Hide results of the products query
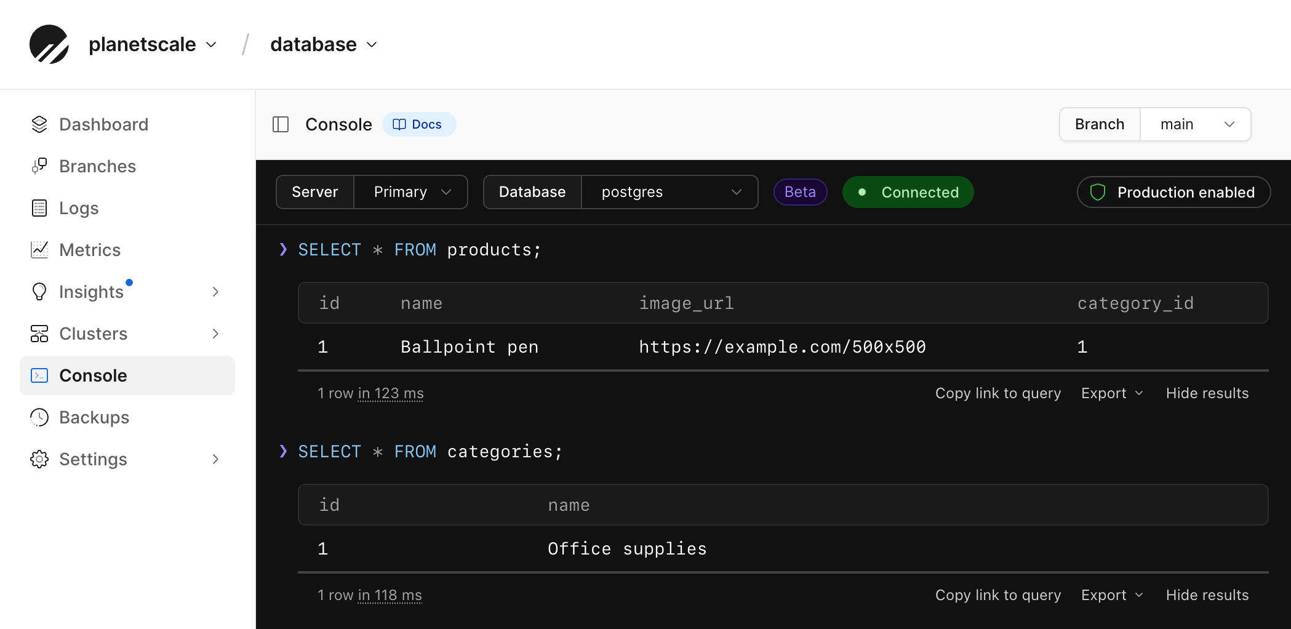 pyautogui.click(x=1207, y=393)
